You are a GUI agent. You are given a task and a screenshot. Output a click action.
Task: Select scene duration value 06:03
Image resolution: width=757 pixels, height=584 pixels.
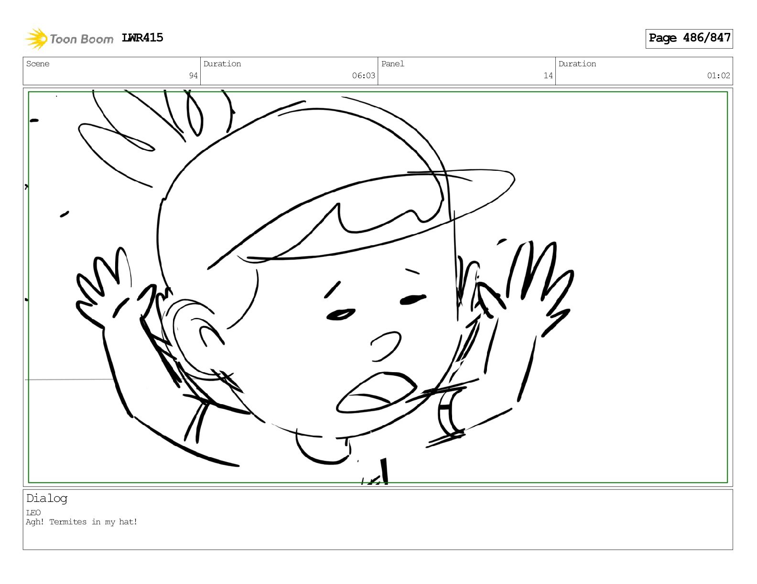[364, 75]
